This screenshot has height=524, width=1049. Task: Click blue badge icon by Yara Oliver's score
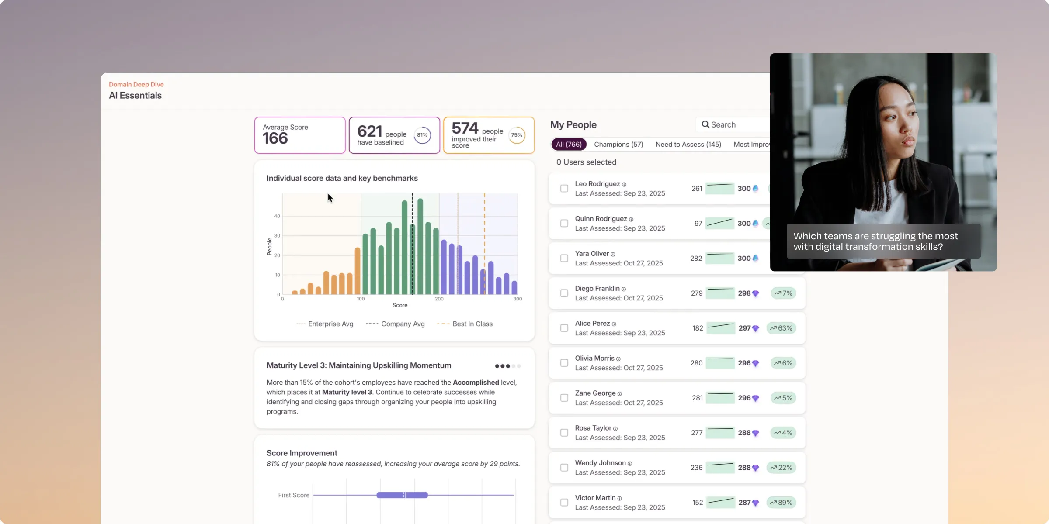755,258
